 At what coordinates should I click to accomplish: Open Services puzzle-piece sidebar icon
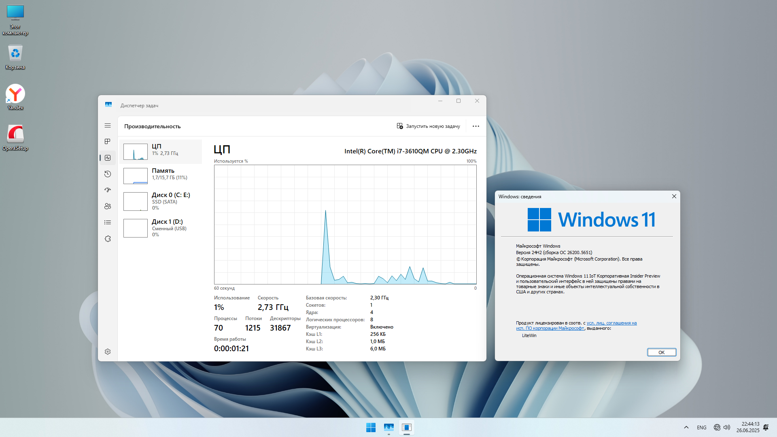pos(108,239)
